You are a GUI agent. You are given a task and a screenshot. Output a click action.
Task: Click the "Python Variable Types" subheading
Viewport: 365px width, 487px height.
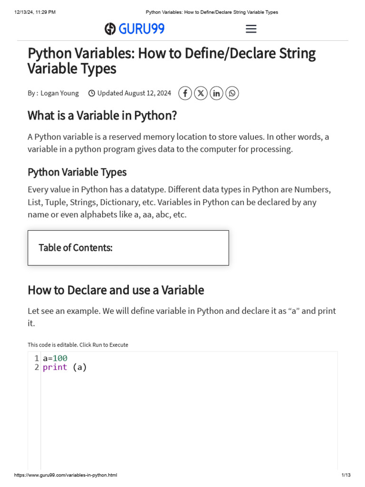pyautogui.click(x=77, y=172)
